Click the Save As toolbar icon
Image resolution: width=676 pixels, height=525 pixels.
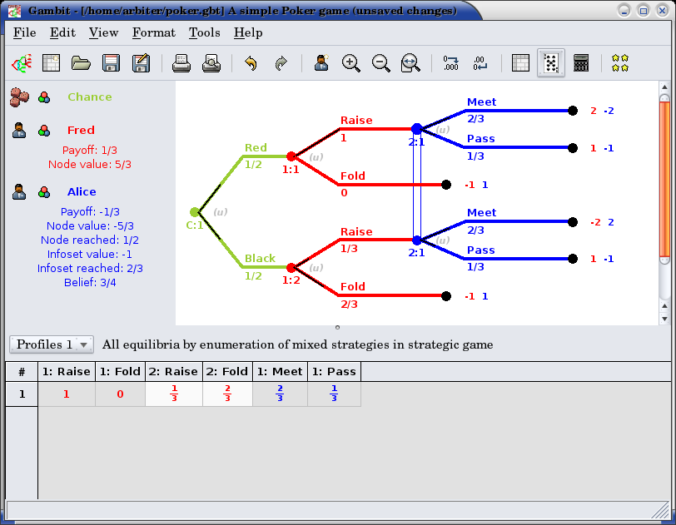tap(141, 63)
